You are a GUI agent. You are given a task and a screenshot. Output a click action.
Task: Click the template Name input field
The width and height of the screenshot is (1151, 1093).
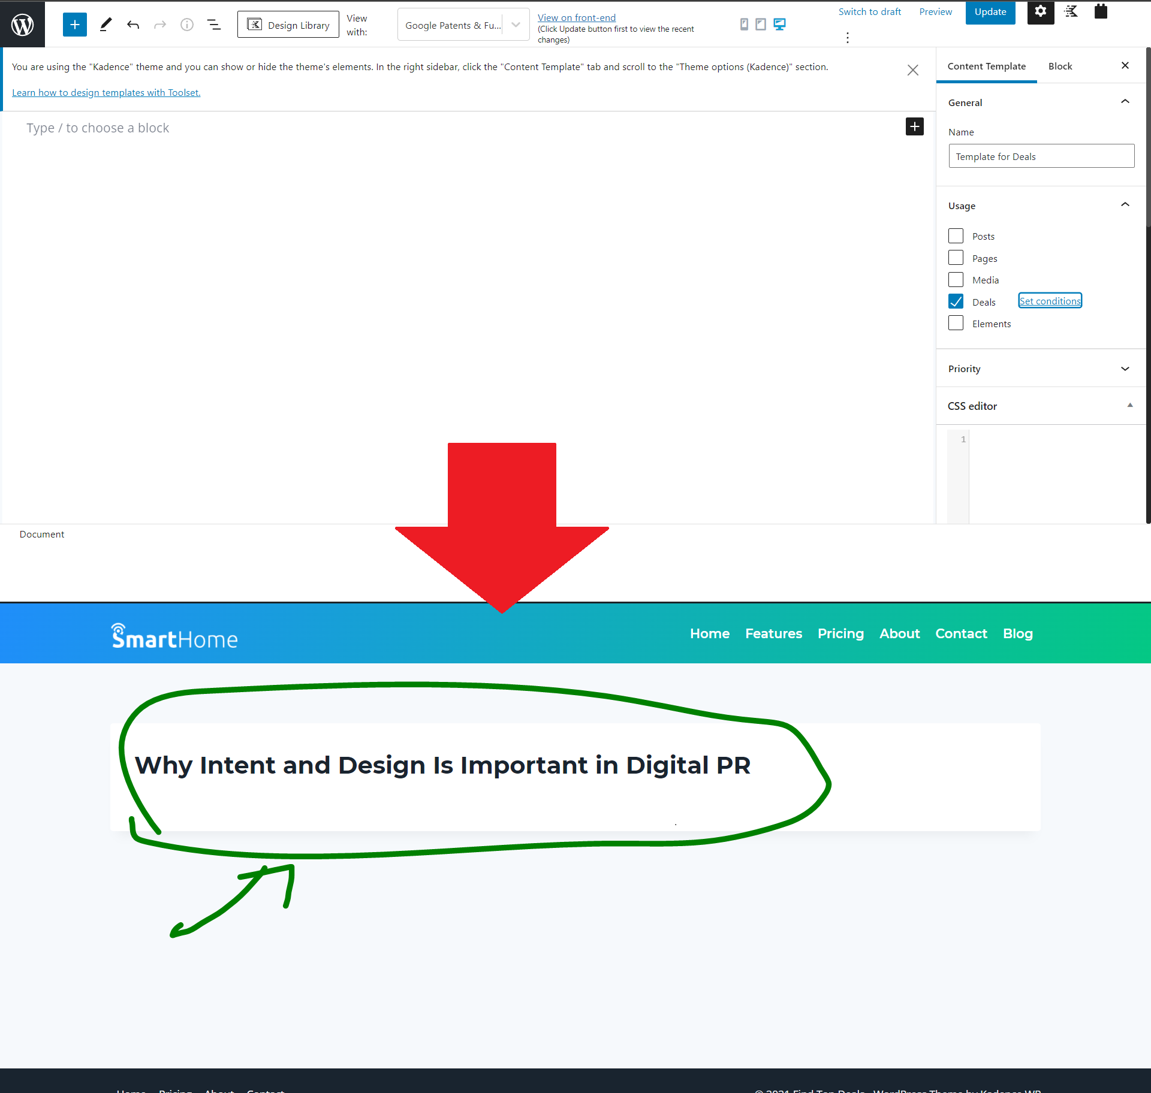[1041, 156]
